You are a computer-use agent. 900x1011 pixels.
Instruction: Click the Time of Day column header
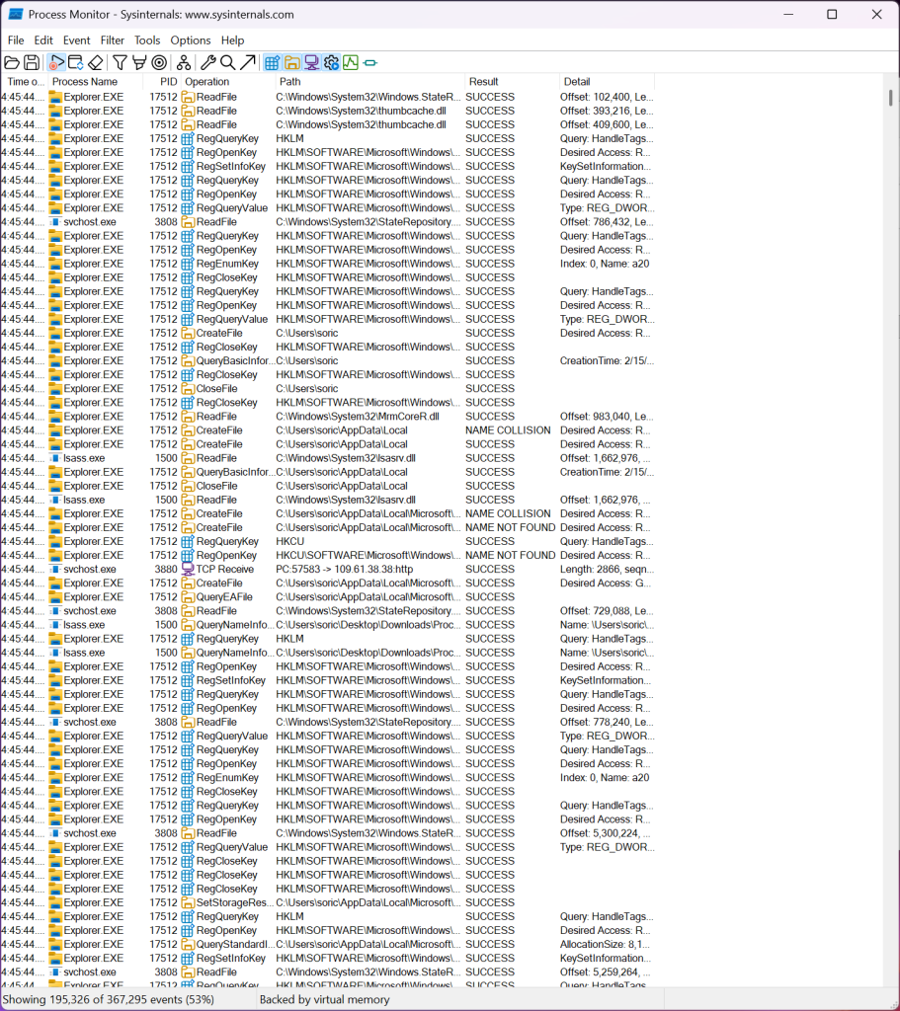pos(25,82)
